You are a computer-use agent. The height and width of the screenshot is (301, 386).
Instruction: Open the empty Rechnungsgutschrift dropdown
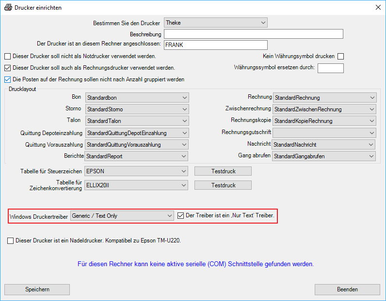point(324,133)
